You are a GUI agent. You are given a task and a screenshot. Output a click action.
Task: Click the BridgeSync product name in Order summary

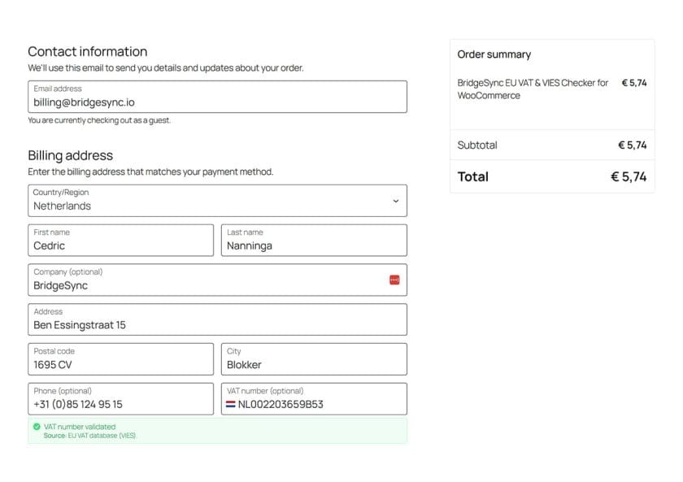532,89
